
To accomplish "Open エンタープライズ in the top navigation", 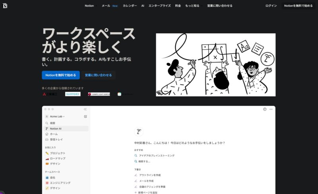I will (160, 6).
